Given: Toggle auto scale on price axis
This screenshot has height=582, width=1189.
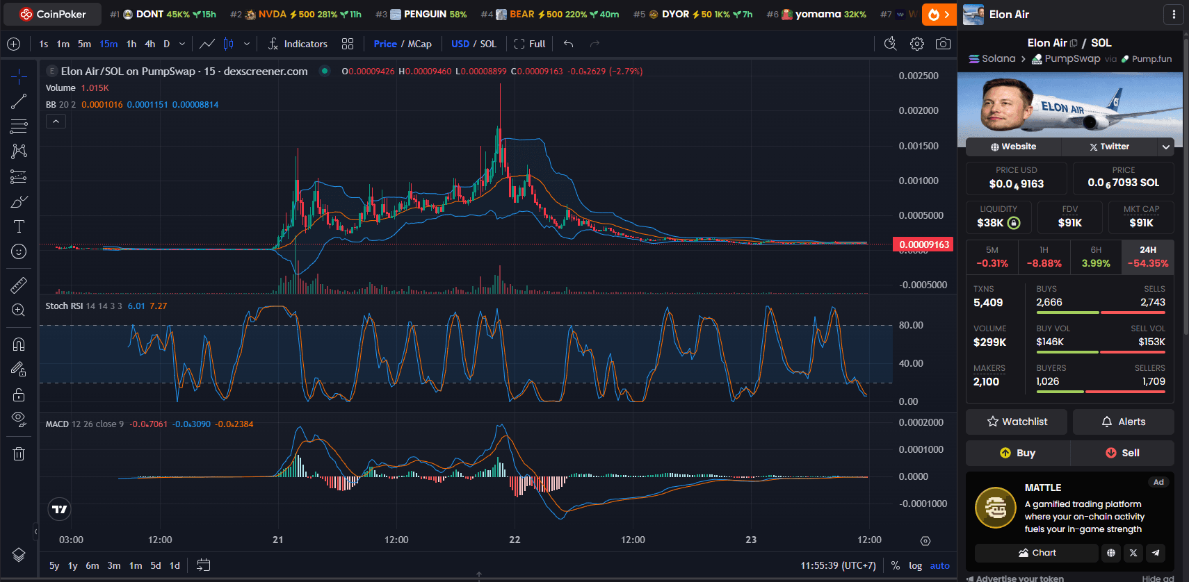Looking at the screenshot, I should click(x=939, y=565).
